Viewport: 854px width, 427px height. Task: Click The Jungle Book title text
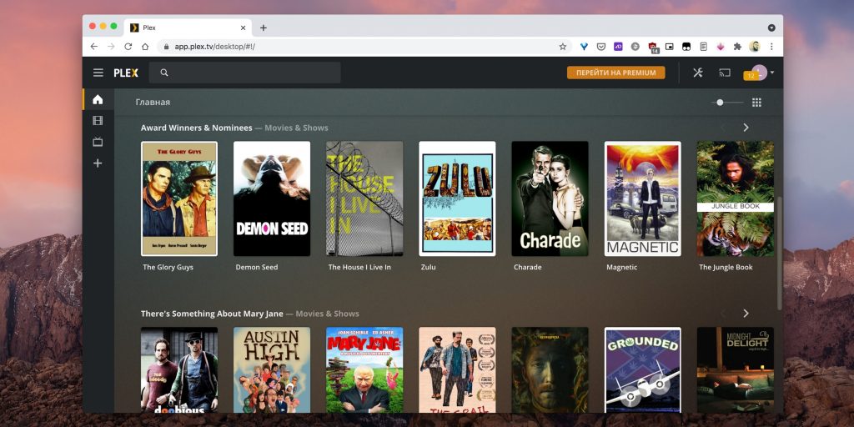point(726,268)
